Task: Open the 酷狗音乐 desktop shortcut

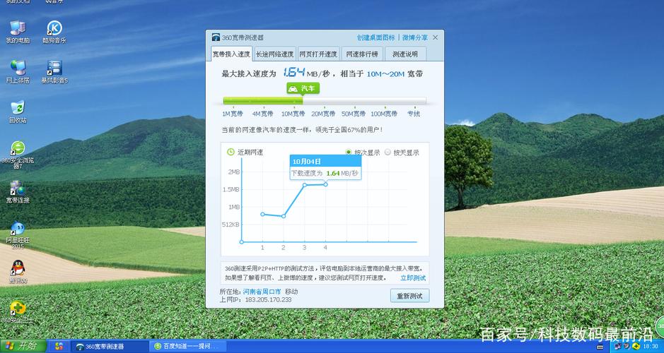Action: click(x=54, y=32)
